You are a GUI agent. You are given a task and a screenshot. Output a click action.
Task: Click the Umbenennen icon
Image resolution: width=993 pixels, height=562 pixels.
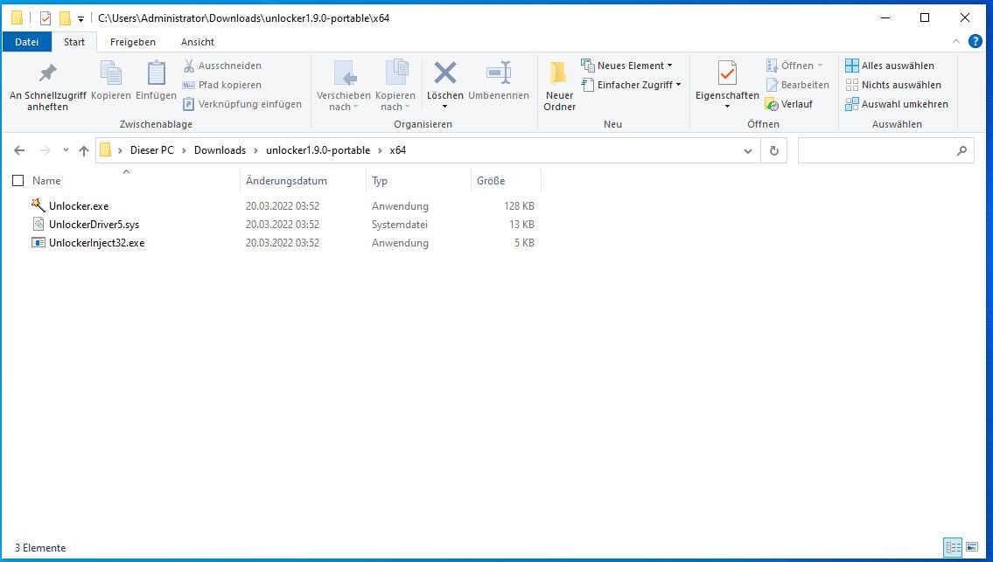point(499,73)
